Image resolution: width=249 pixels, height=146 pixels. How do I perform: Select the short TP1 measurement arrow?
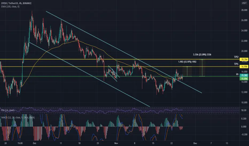coord(187,71)
